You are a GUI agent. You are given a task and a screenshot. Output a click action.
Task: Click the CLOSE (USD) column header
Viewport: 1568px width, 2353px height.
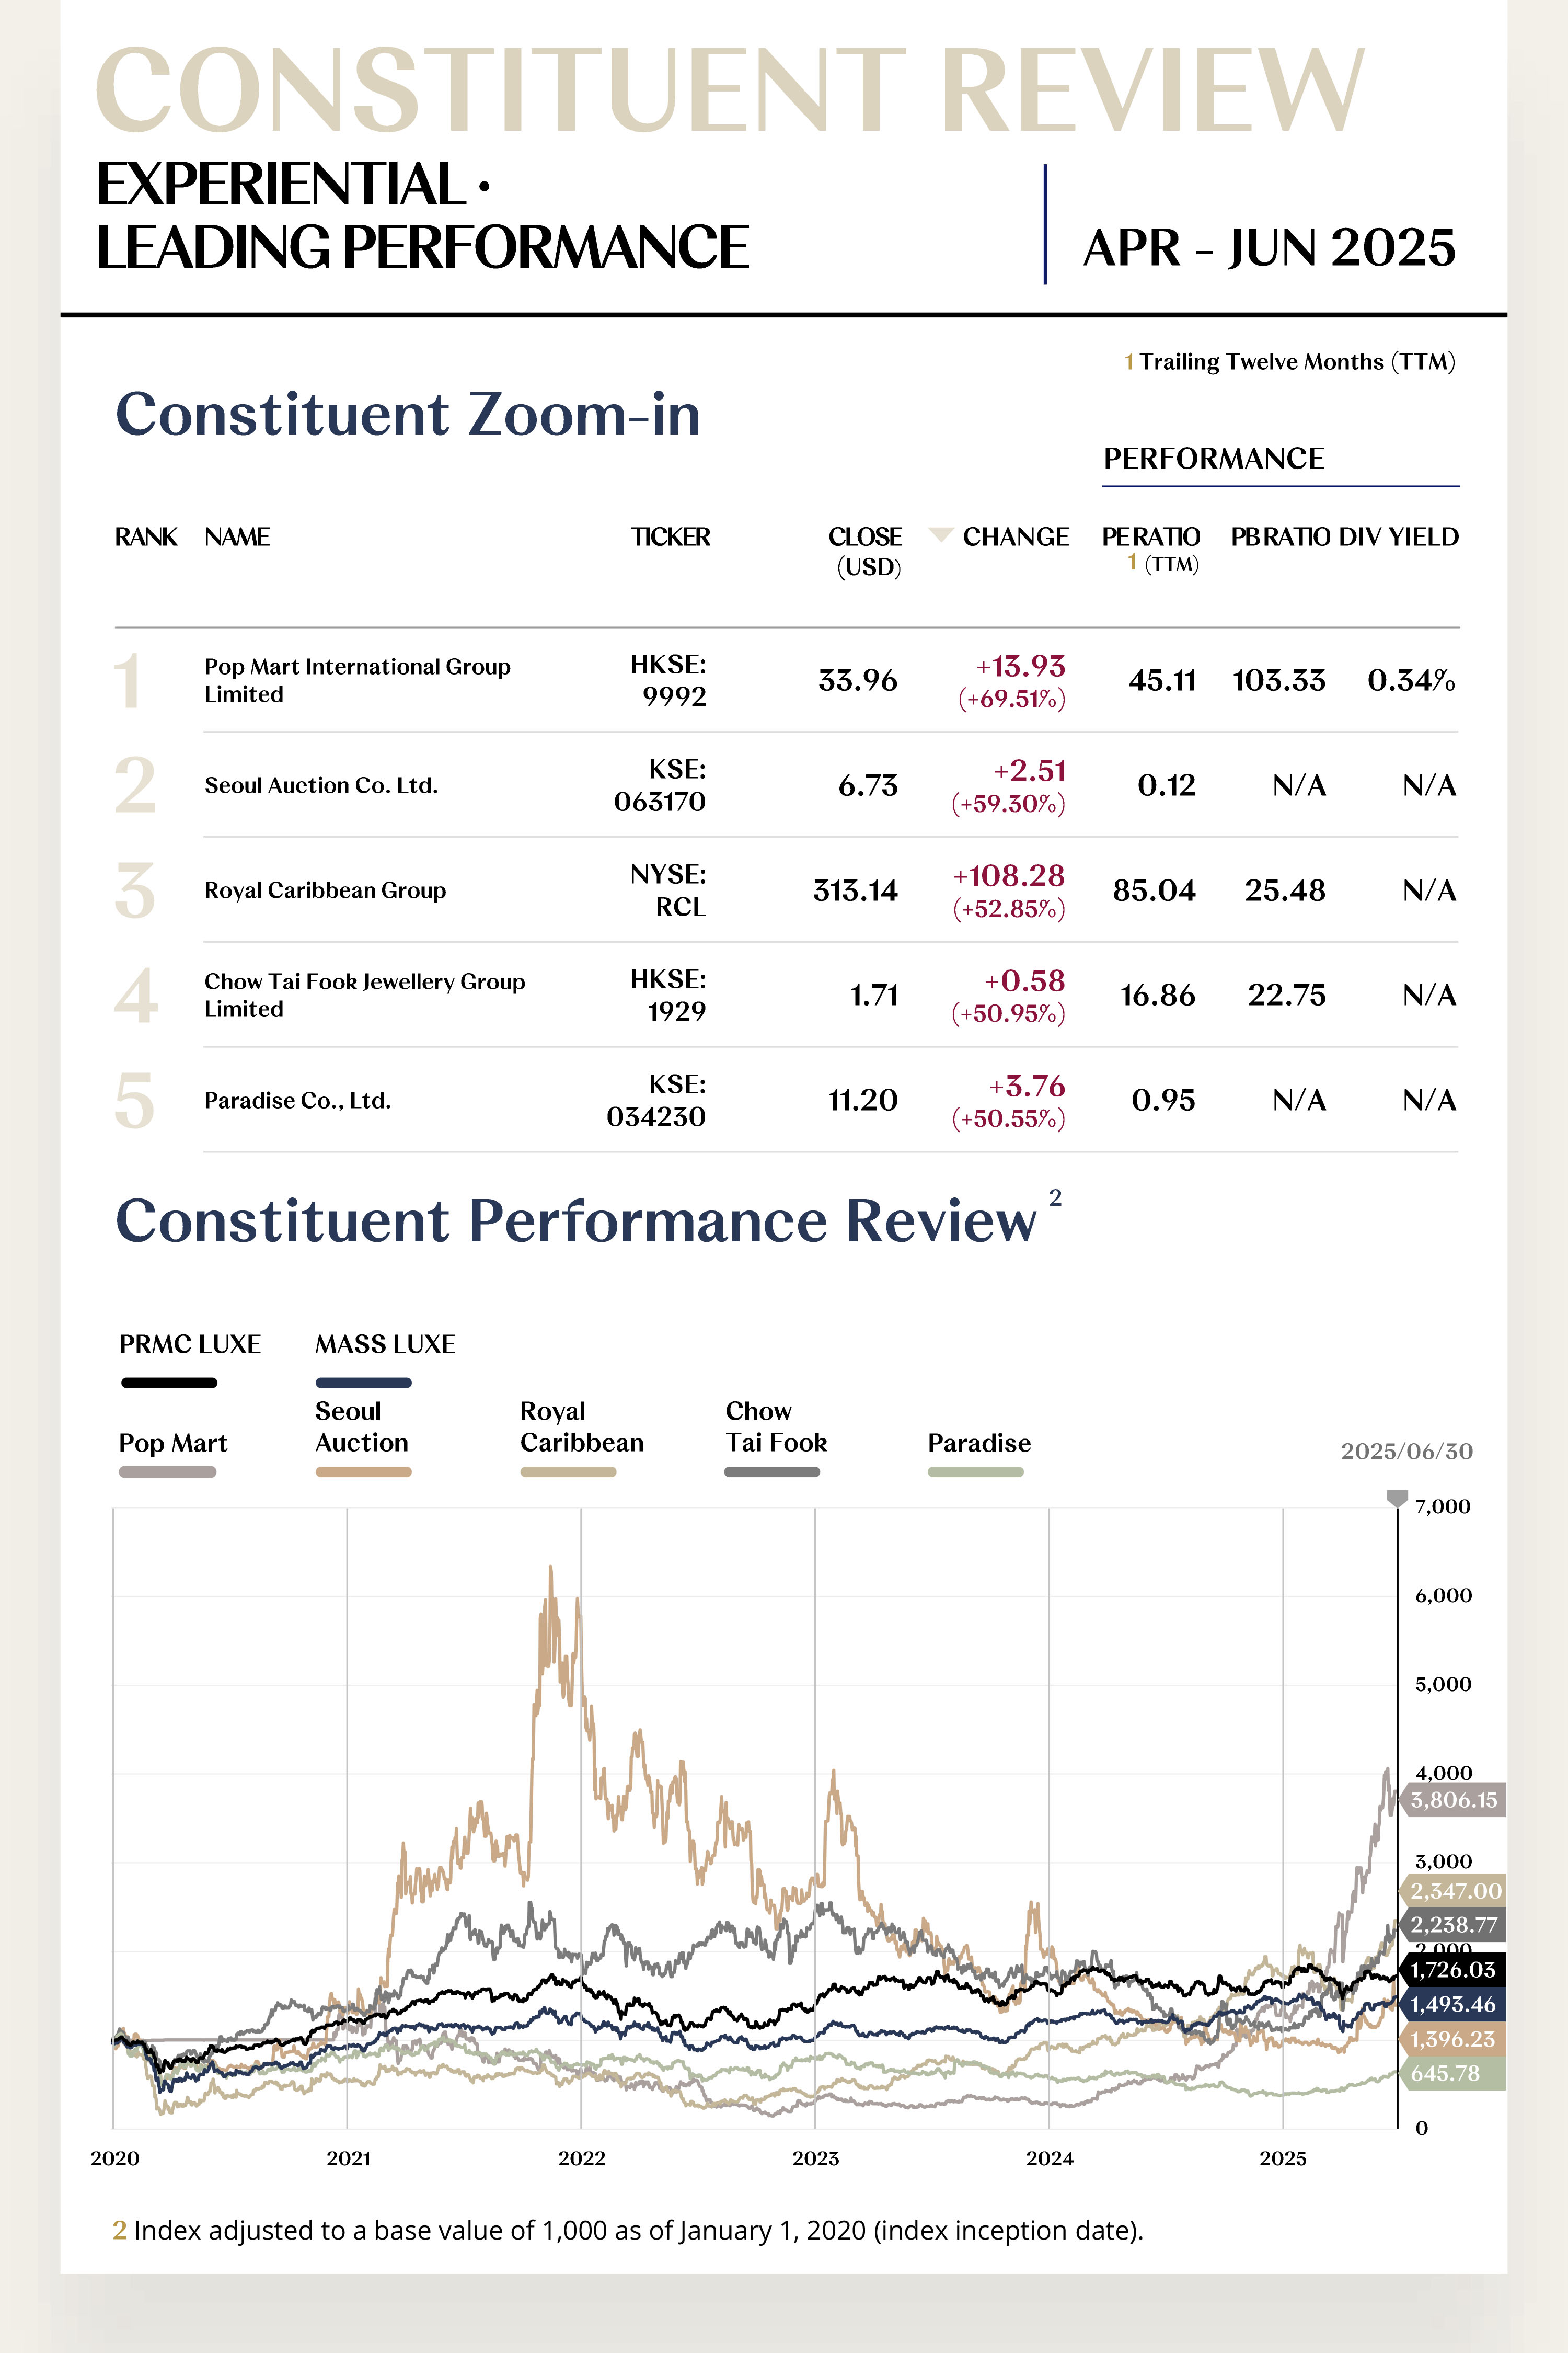866,551
